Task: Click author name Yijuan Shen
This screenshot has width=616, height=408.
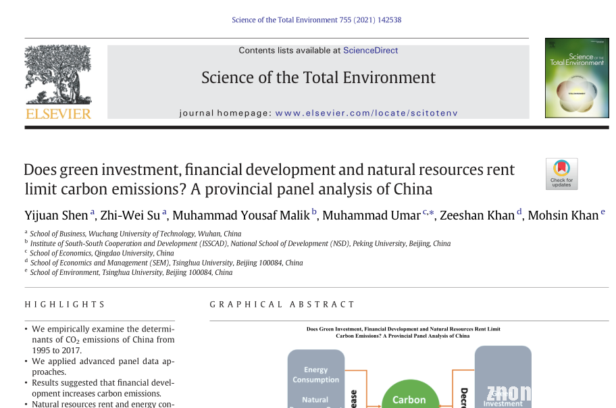Action: 56,215
